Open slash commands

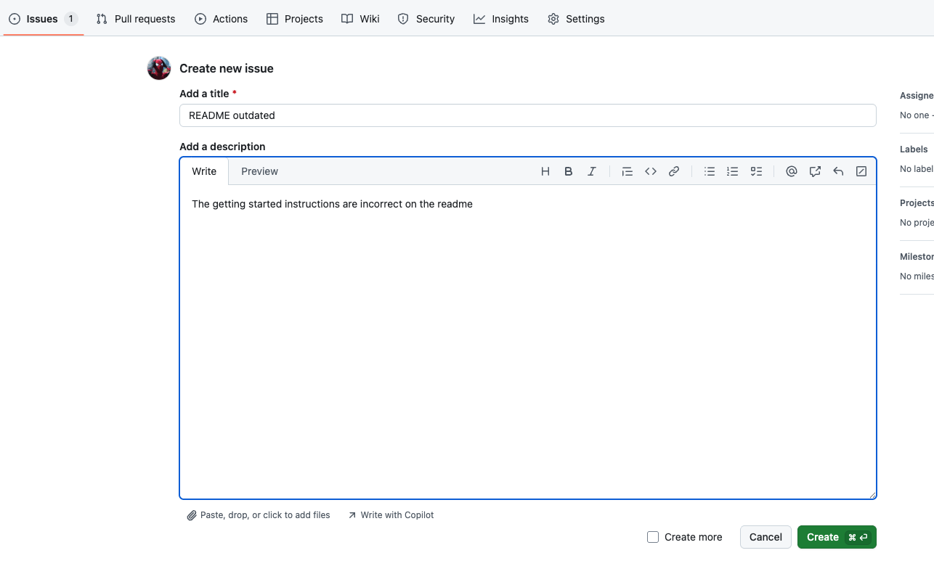click(861, 171)
